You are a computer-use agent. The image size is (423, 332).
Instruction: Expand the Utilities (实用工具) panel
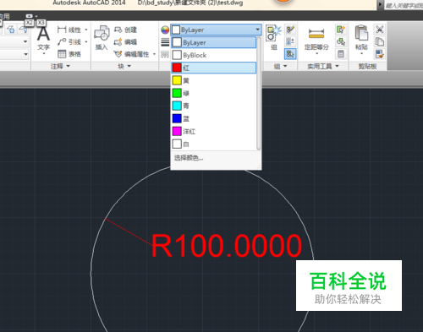[323, 67]
